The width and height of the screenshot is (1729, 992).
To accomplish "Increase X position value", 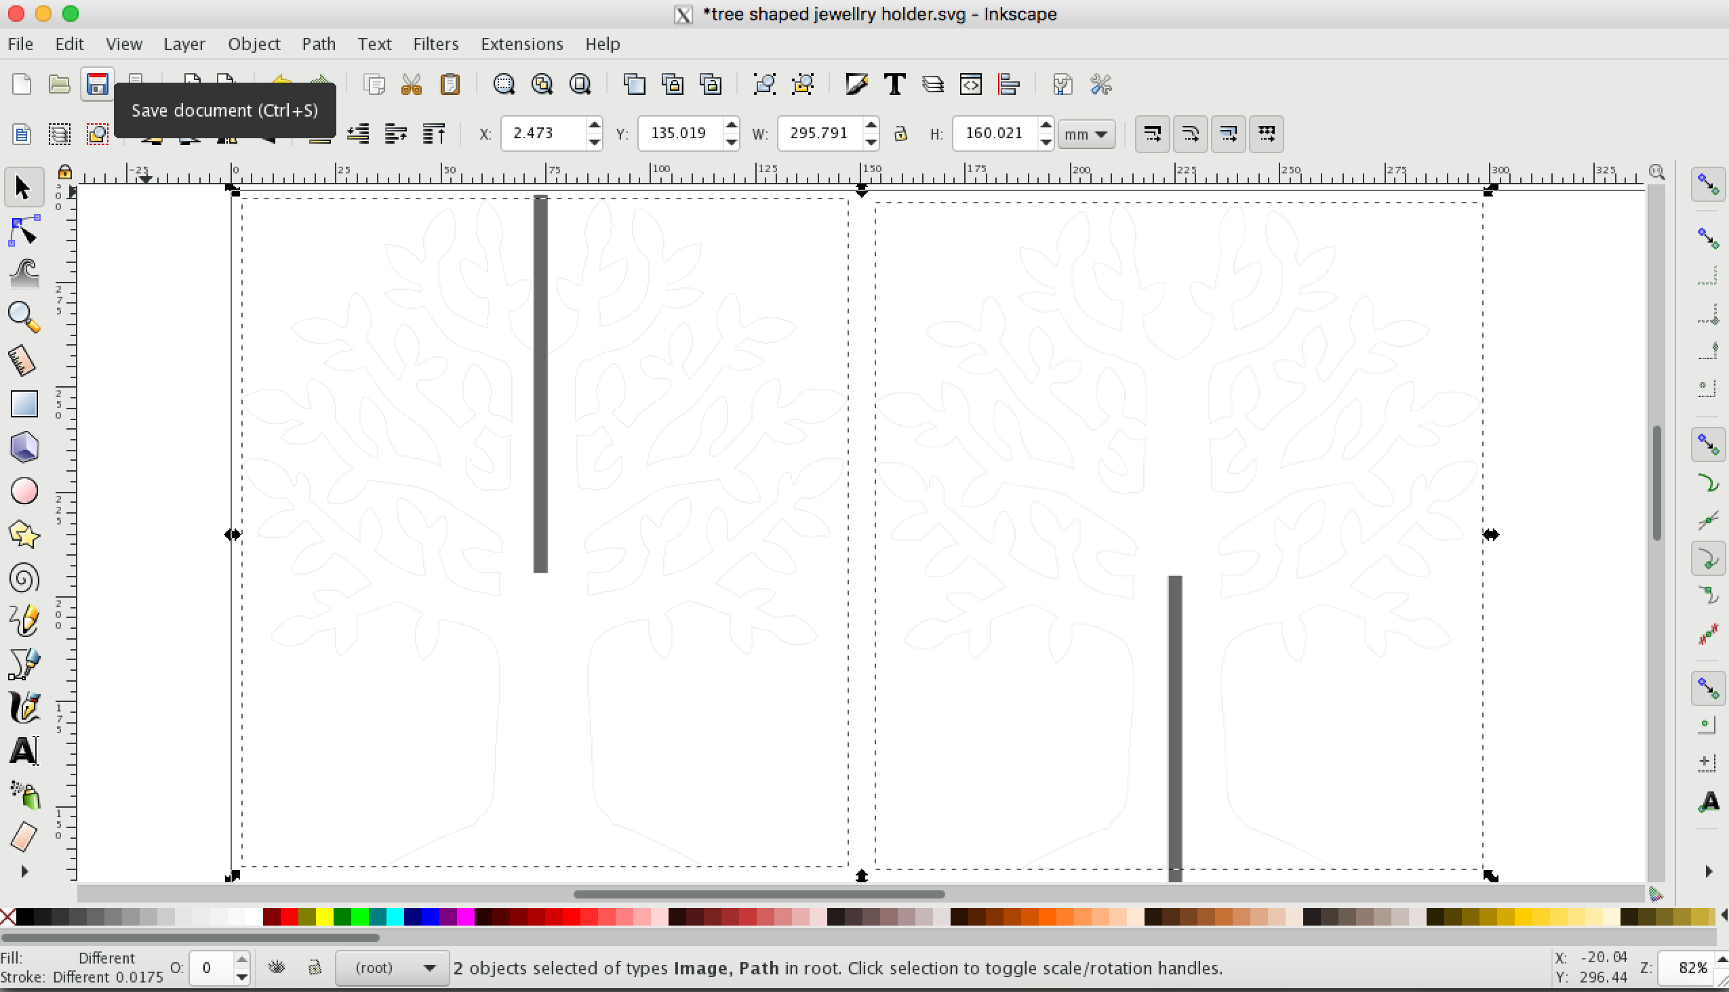I will pyautogui.click(x=595, y=126).
